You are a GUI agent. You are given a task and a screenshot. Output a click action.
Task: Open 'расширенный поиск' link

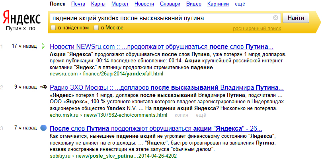257,29
